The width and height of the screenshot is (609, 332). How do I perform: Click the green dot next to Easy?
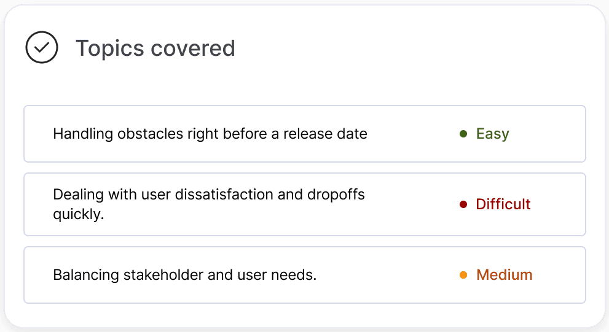463,134
